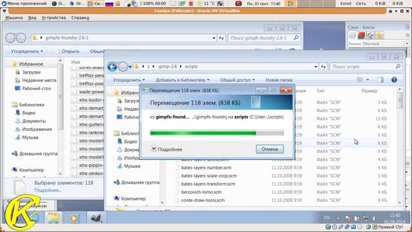Click refresh button in gimpfx-foundry window
412x232 pixels.
click(x=221, y=38)
